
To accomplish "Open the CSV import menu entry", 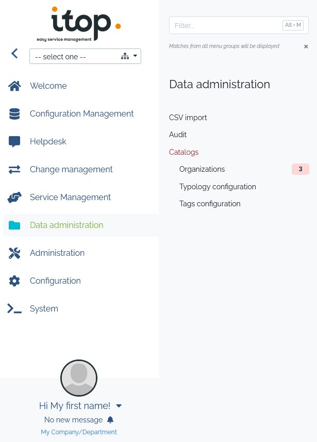I will (188, 118).
